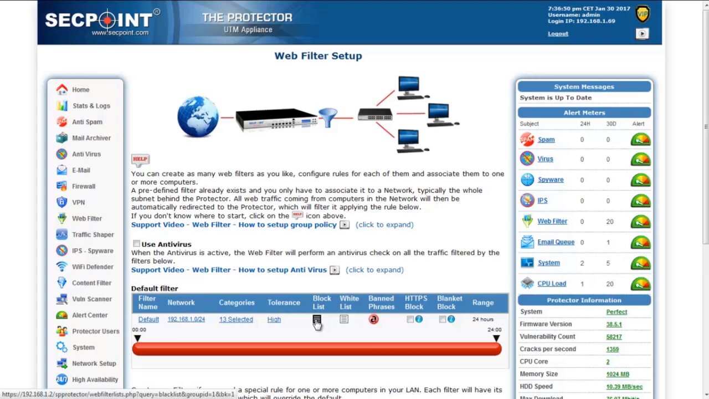Edit the 192.168.1.0/24 network link
The height and width of the screenshot is (399, 709).
pyautogui.click(x=186, y=319)
